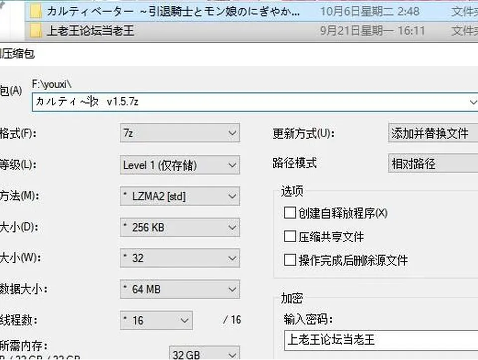This screenshot has height=360, width=478.
Task: Expand the 64 MB solid block size dropdown
Action: [180, 289]
